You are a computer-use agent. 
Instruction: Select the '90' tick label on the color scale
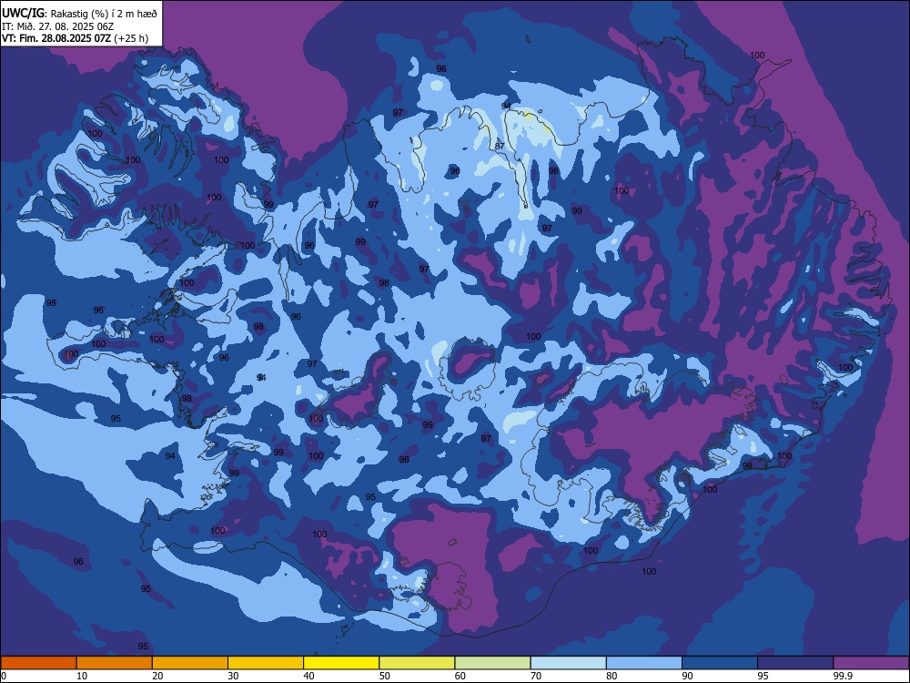tap(688, 676)
